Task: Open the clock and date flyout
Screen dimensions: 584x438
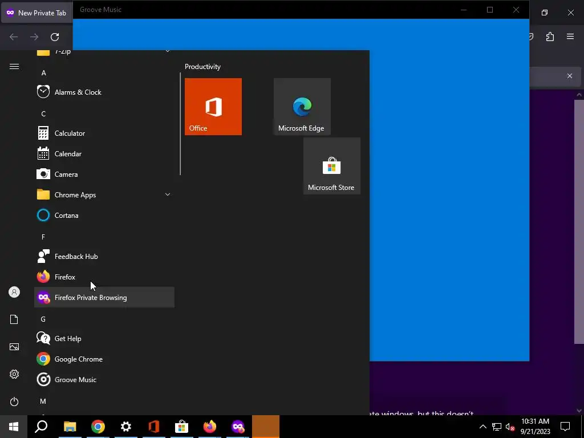Action: coord(535,427)
